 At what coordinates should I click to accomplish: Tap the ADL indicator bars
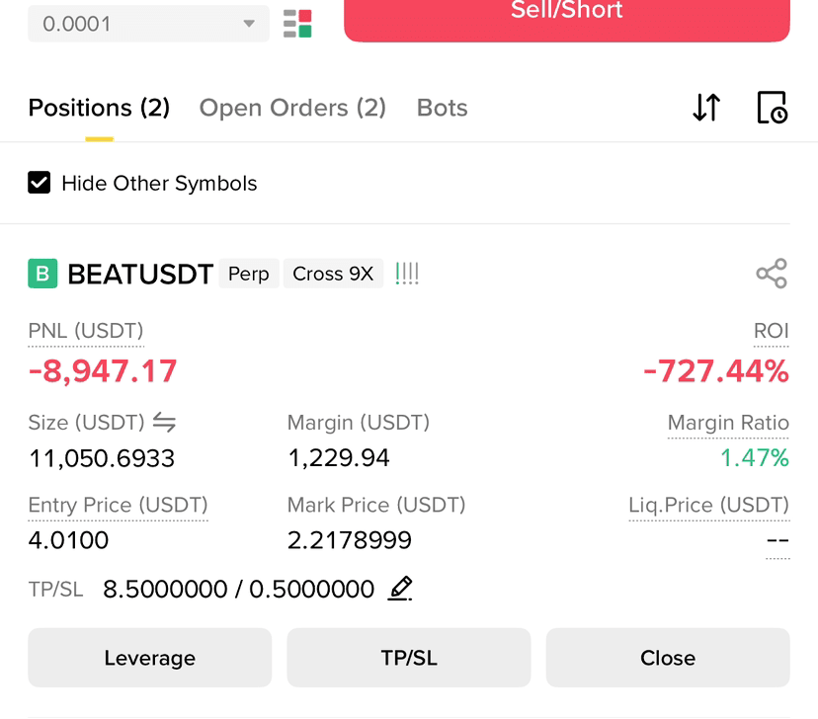point(407,274)
